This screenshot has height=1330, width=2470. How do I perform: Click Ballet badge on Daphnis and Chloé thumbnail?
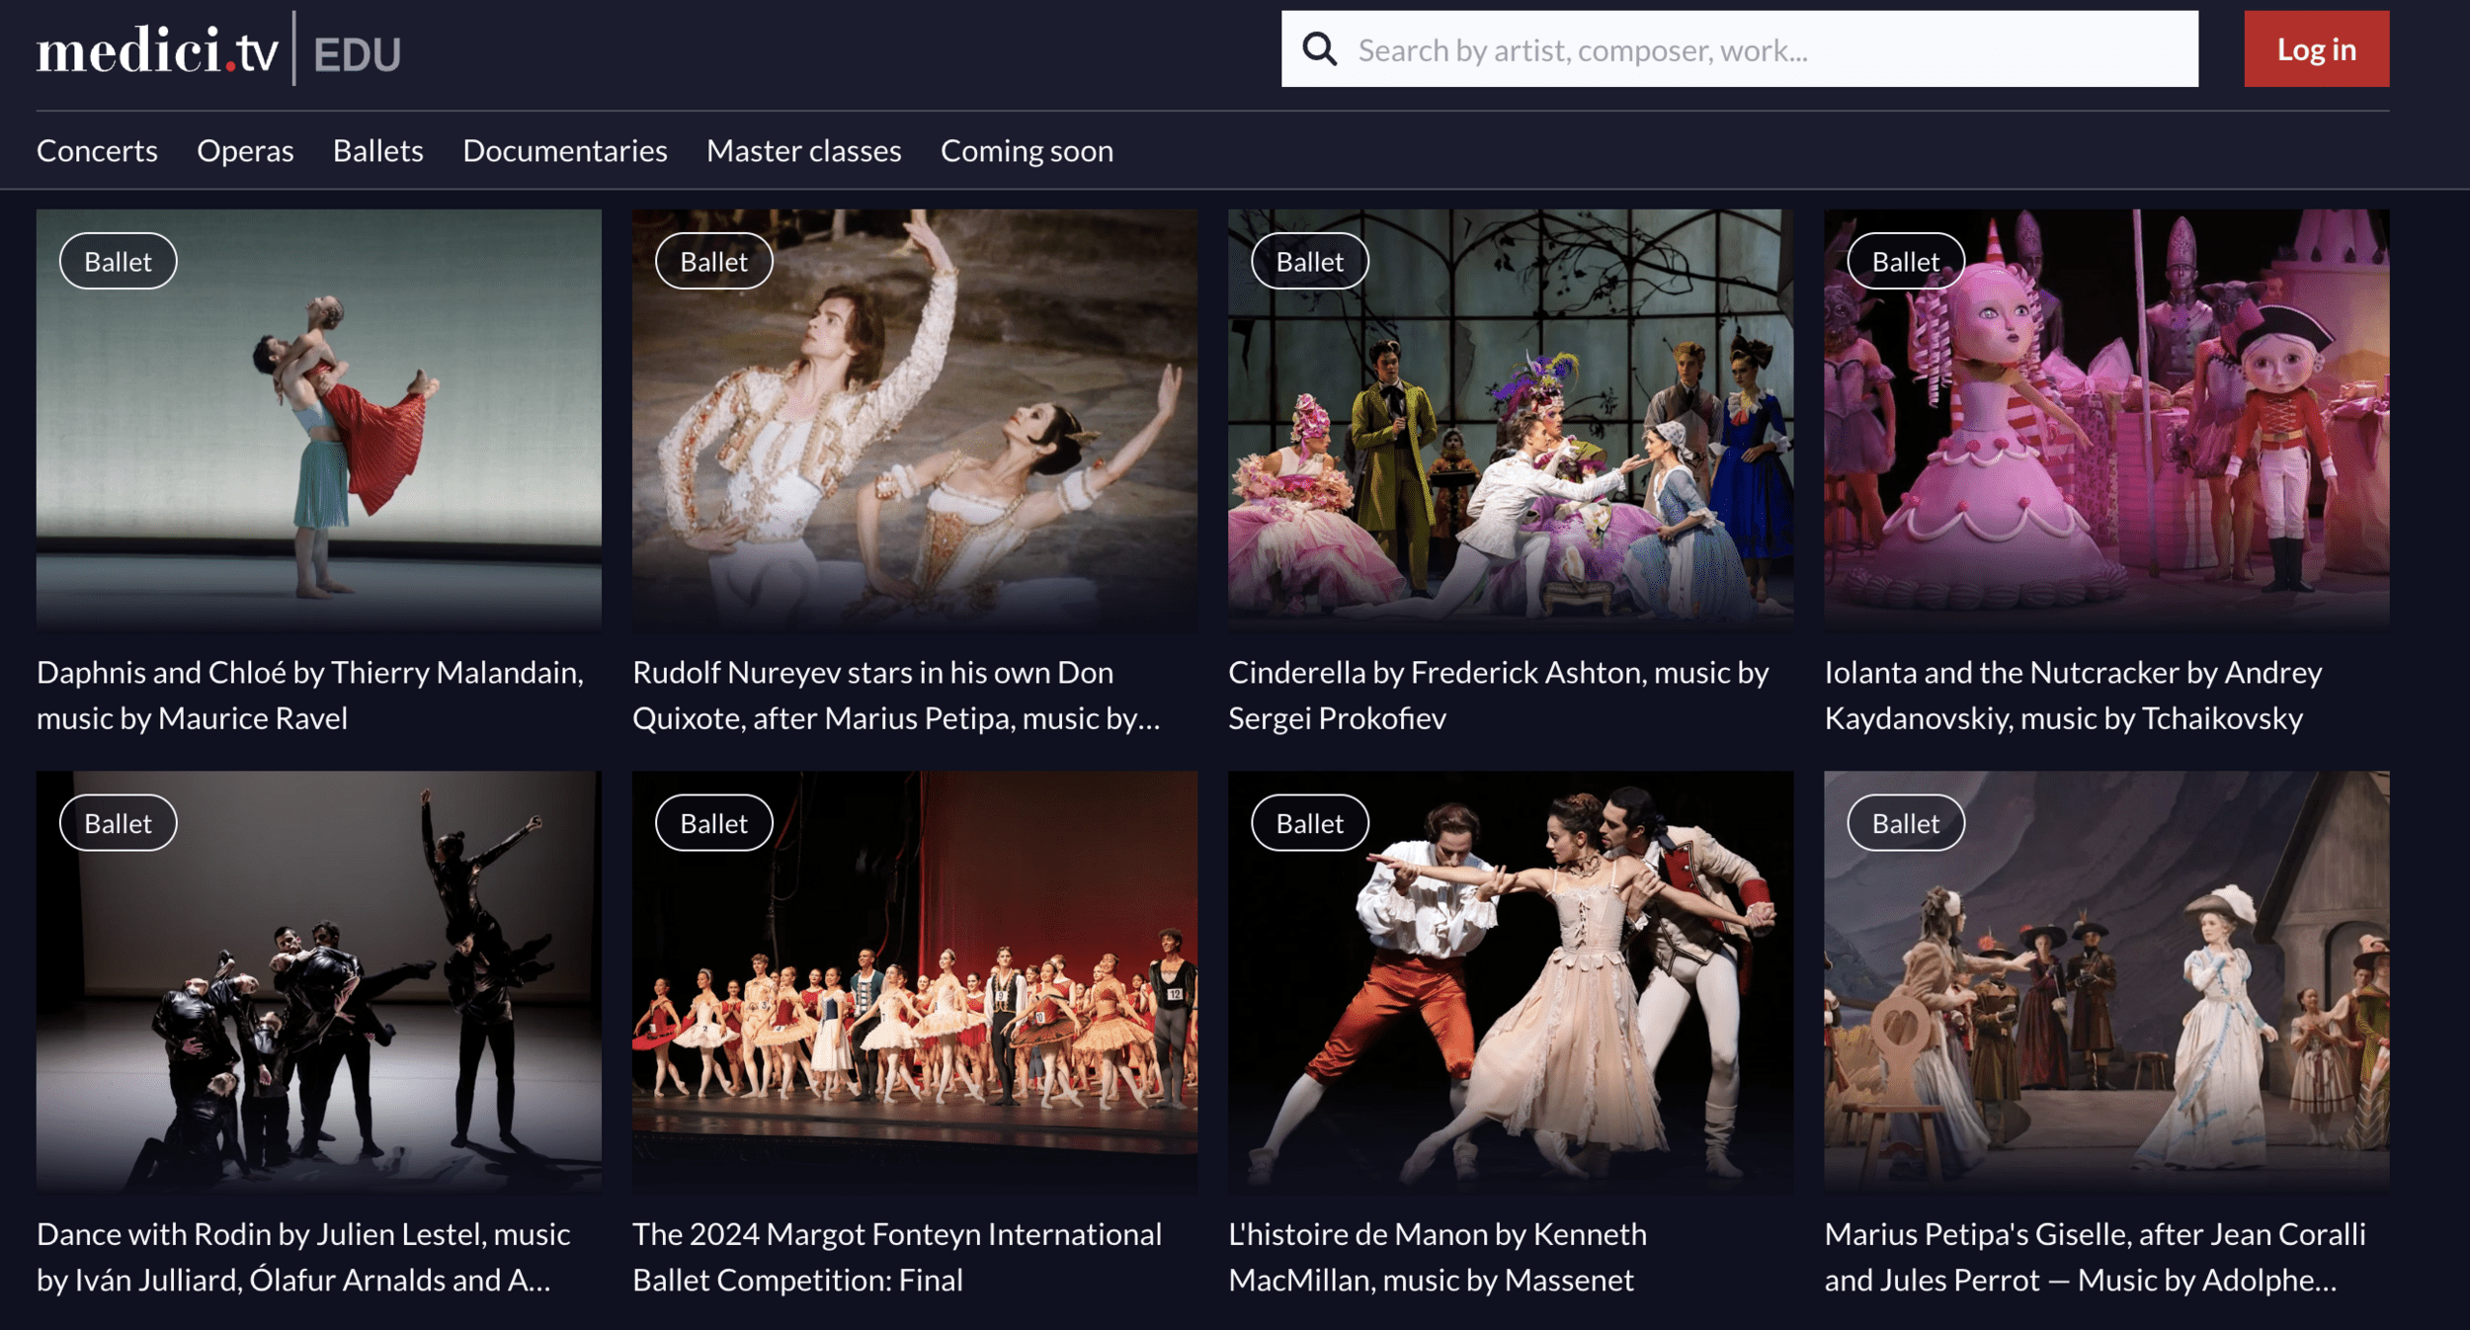[x=118, y=262]
